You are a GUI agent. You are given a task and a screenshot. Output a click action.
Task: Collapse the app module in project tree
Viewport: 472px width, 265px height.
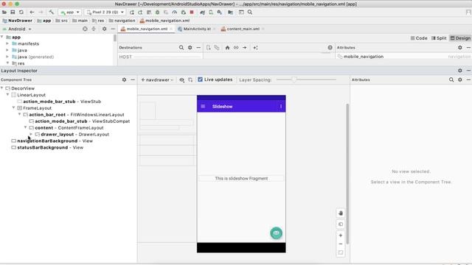click(x=2, y=37)
